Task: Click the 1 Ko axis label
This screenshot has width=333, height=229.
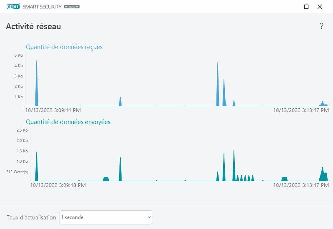Action: (19, 97)
